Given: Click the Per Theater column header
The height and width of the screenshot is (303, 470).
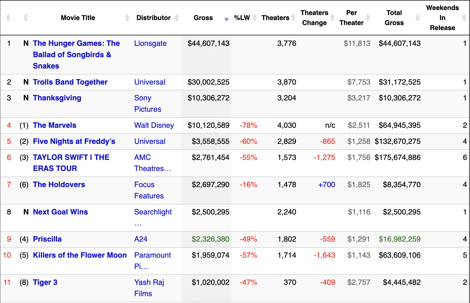Looking at the screenshot, I should coord(352,18).
